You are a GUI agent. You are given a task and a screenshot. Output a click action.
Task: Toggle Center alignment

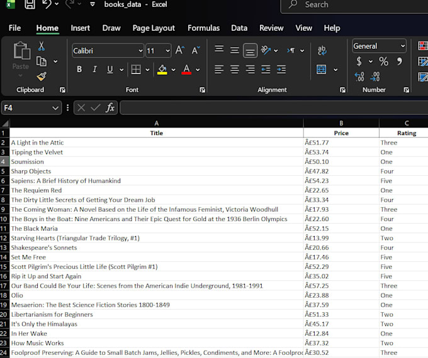[x=235, y=70]
